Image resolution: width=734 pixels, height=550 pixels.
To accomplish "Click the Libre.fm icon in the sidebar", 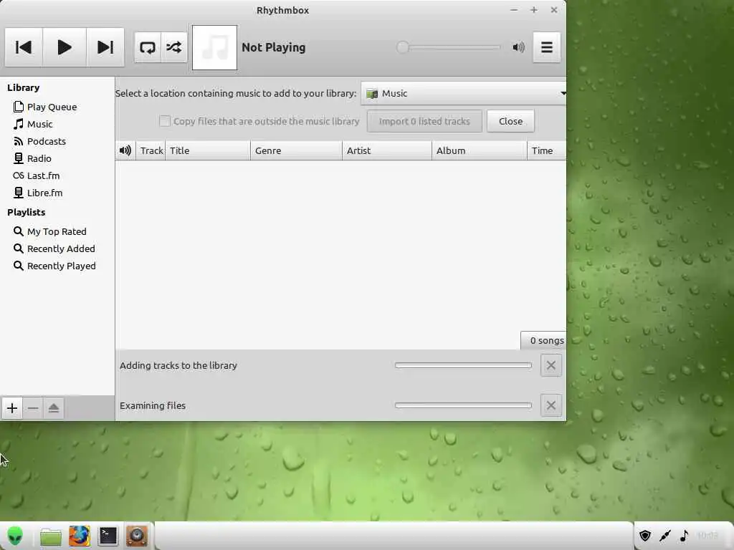I will pyautogui.click(x=18, y=193).
